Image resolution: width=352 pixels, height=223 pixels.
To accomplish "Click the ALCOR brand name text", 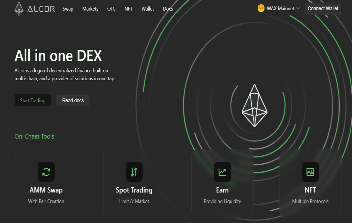I will point(41,9).
